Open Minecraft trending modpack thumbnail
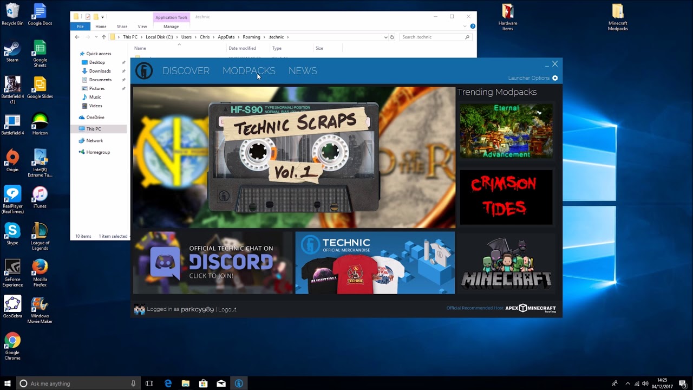Viewport: 693px width, 390px height. pyautogui.click(x=506, y=264)
